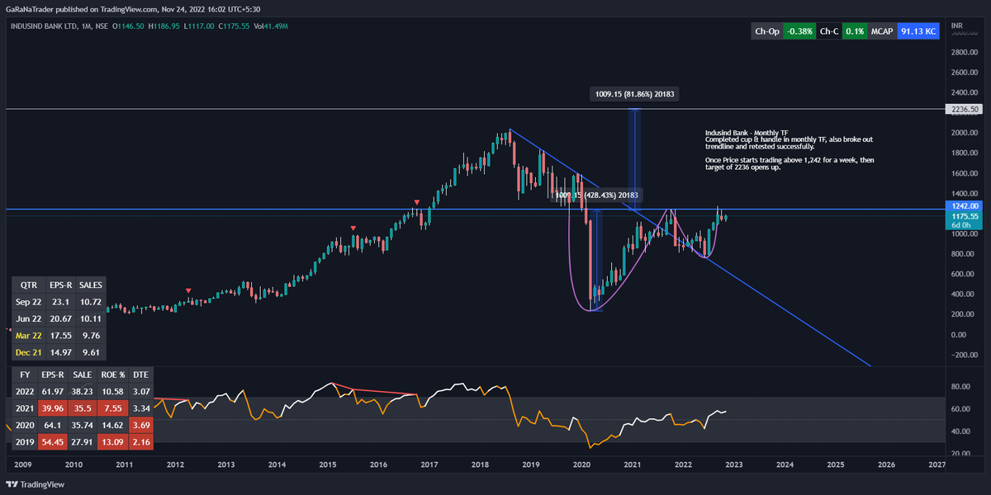Image resolution: width=991 pixels, height=495 pixels.
Task: Click the 2800.00 price scale value
Action: click(x=964, y=52)
